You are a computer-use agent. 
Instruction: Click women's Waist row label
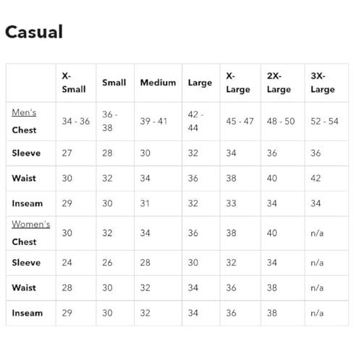coord(24,287)
